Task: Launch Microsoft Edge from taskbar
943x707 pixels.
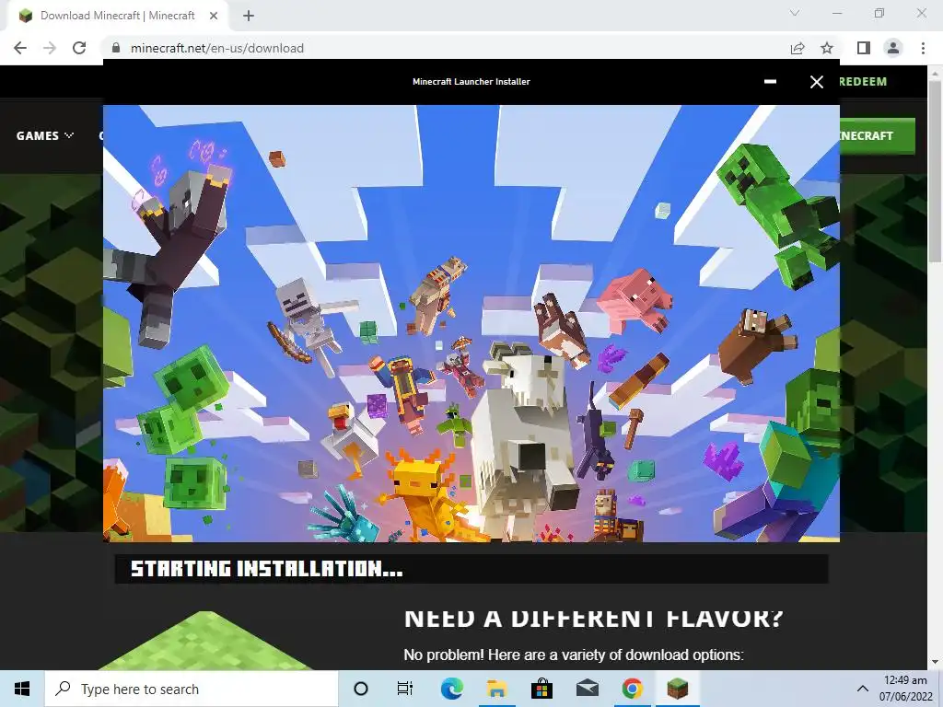Action: click(x=451, y=689)
